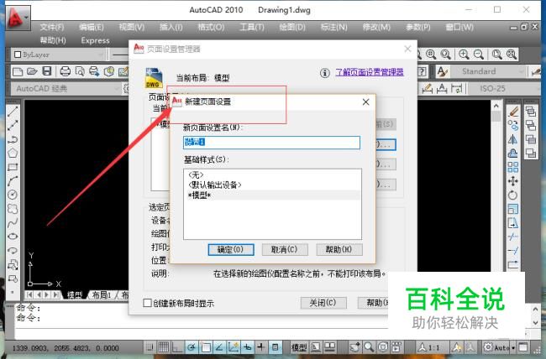The image size is (546, 359).
Task: Open the 修改(M) menu
Action: (x=376, y=27)
